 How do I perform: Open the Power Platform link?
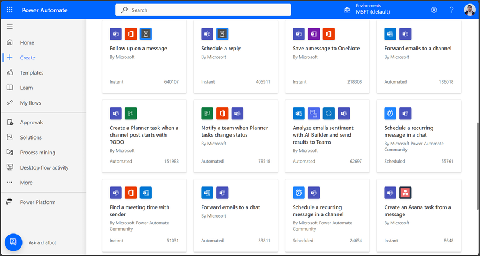37,202
